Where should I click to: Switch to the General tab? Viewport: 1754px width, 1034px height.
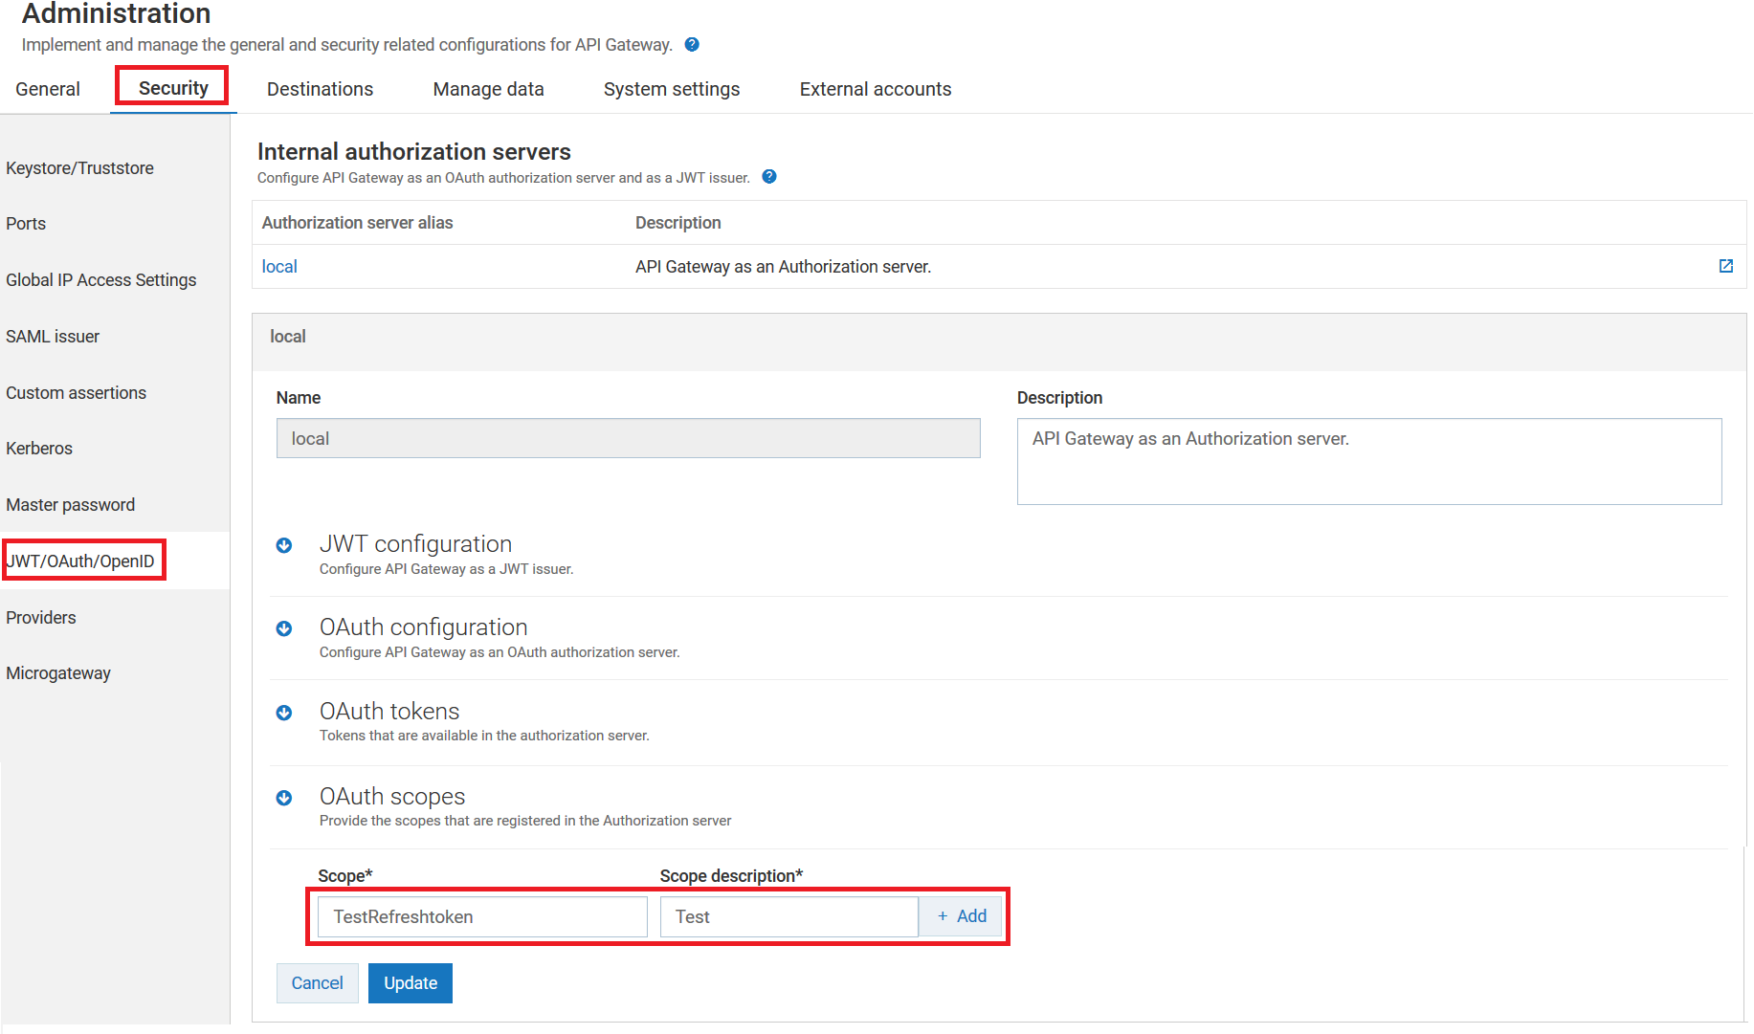click(48, 89)
